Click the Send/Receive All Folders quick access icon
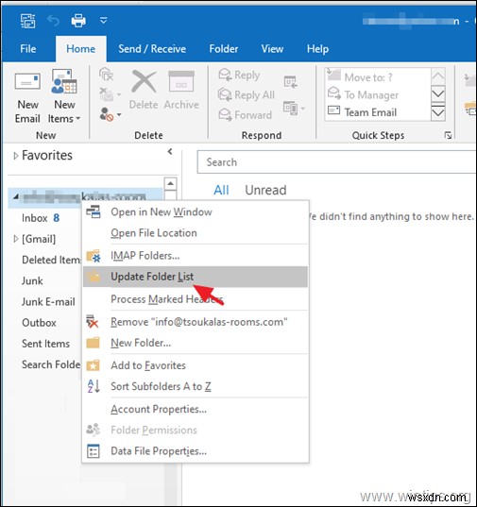This screenshot has height=507, width=477. (x=27, y=21)
